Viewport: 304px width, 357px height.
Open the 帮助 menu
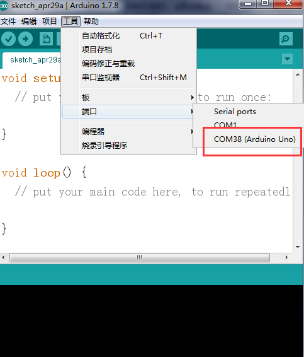point(91,21)
